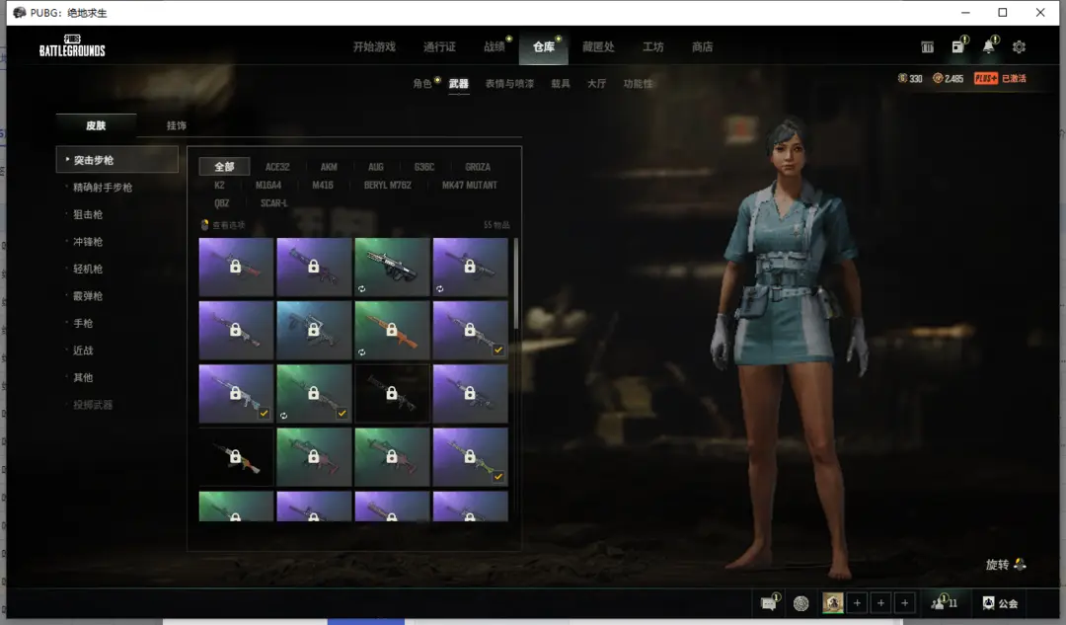Click the mouse icon beside 查看选项

[204, 224]
